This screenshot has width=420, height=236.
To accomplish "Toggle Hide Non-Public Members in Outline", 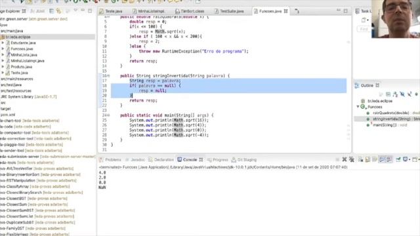I will coord(416,94).
